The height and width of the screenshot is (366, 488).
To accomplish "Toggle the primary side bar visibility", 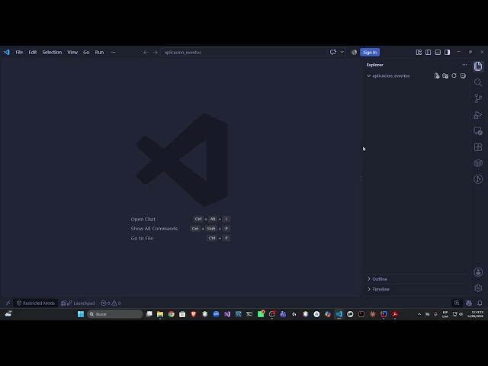I will click(x=429, y=53).
